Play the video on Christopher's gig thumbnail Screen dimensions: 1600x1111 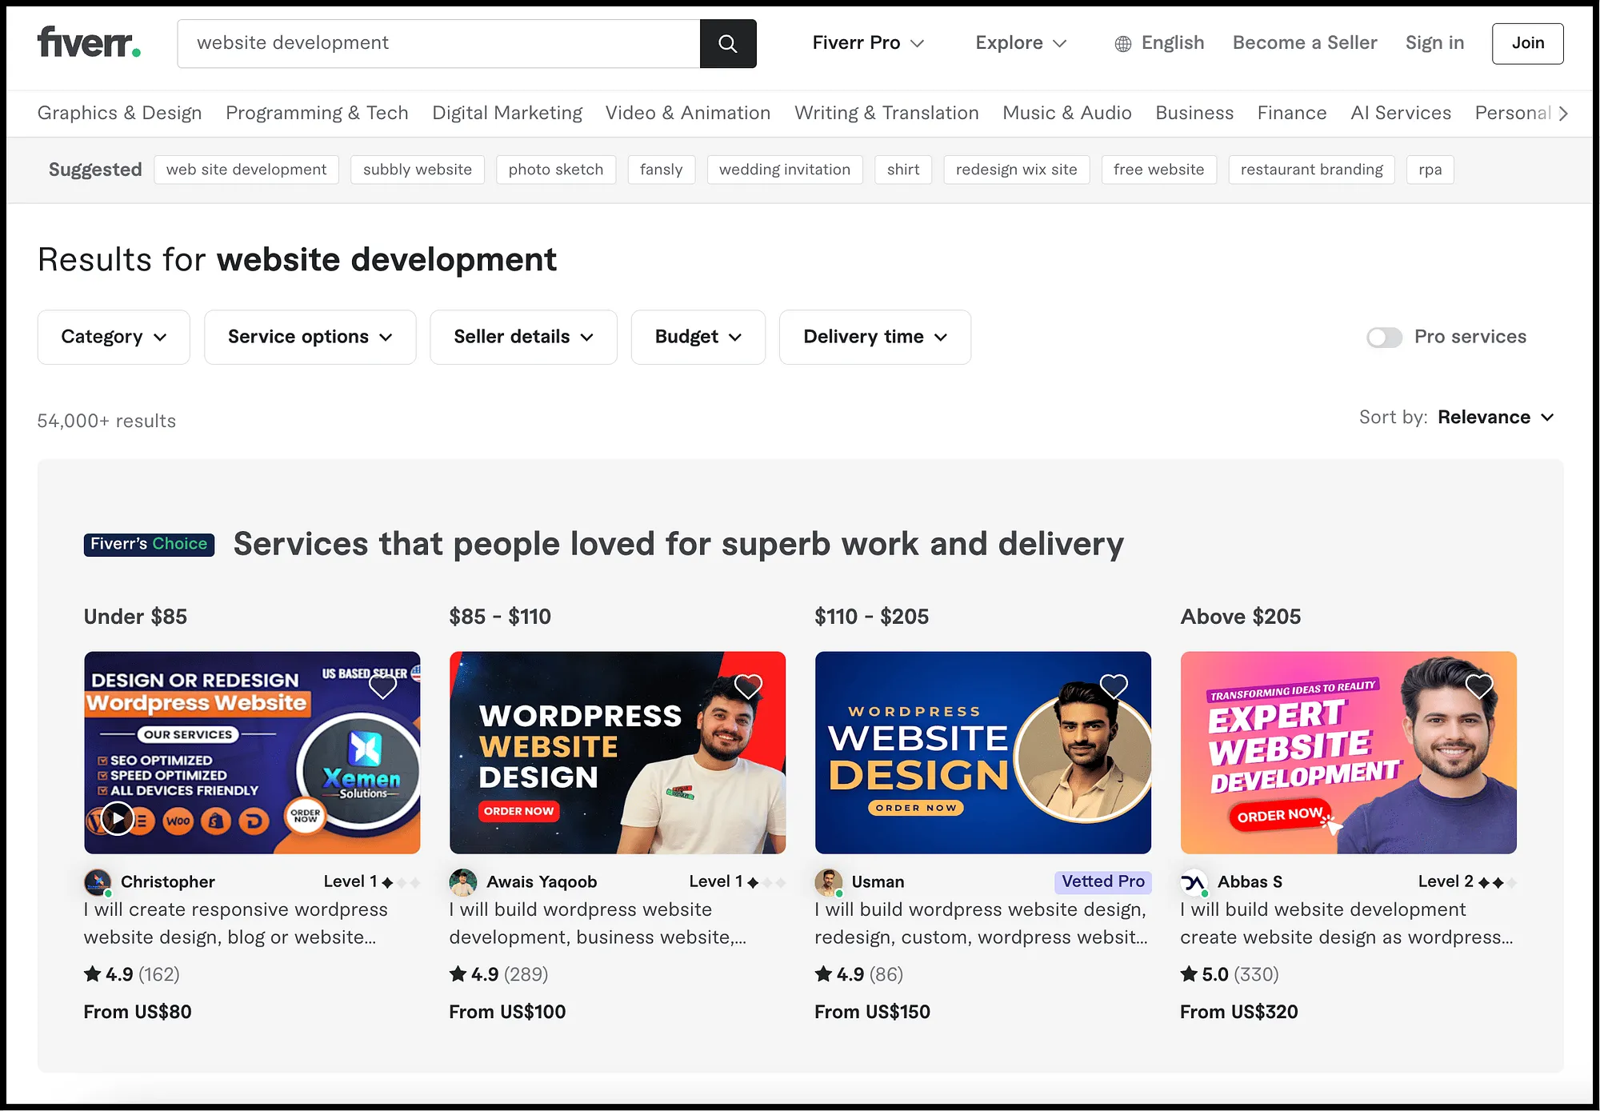point(118,818)
